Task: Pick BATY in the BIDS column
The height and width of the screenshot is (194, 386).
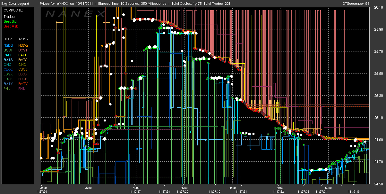Action: point(8,84)
